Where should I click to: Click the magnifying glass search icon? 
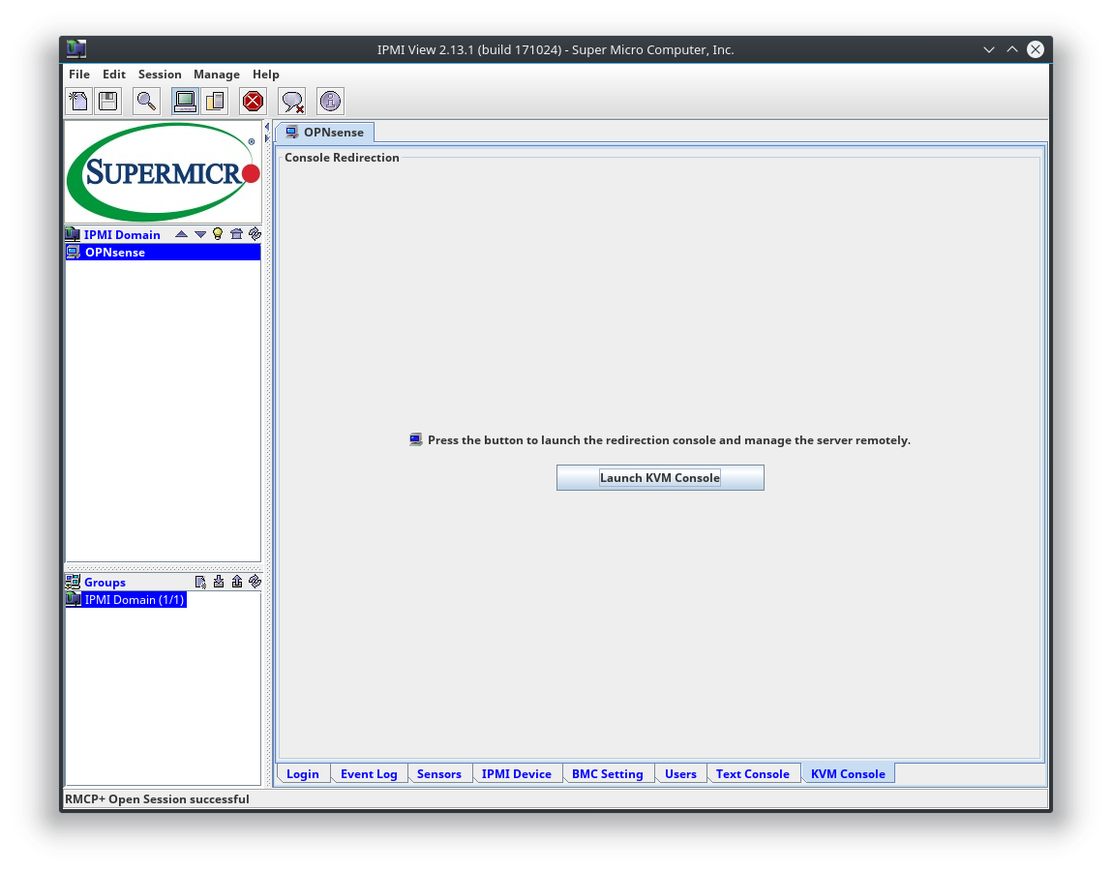[x=146, y=101]
